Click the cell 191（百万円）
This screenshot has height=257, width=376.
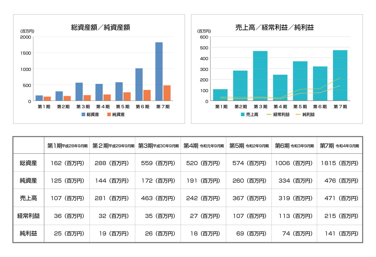click(204, 181)
